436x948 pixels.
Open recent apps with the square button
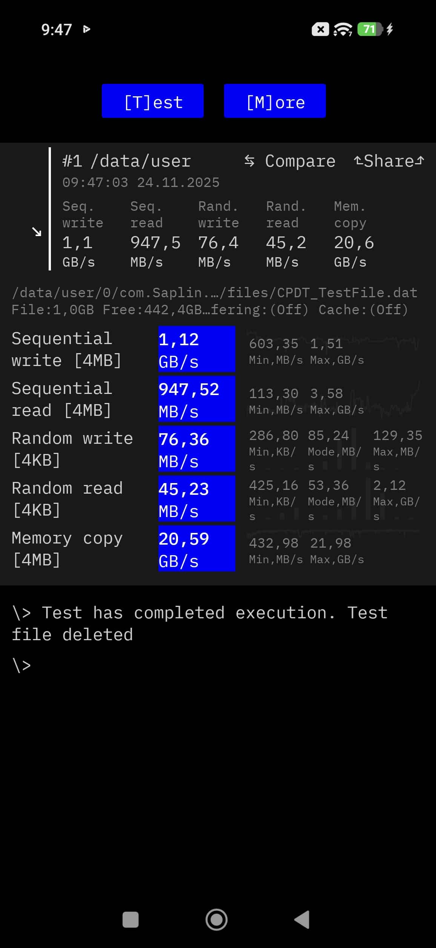[130, 920]
